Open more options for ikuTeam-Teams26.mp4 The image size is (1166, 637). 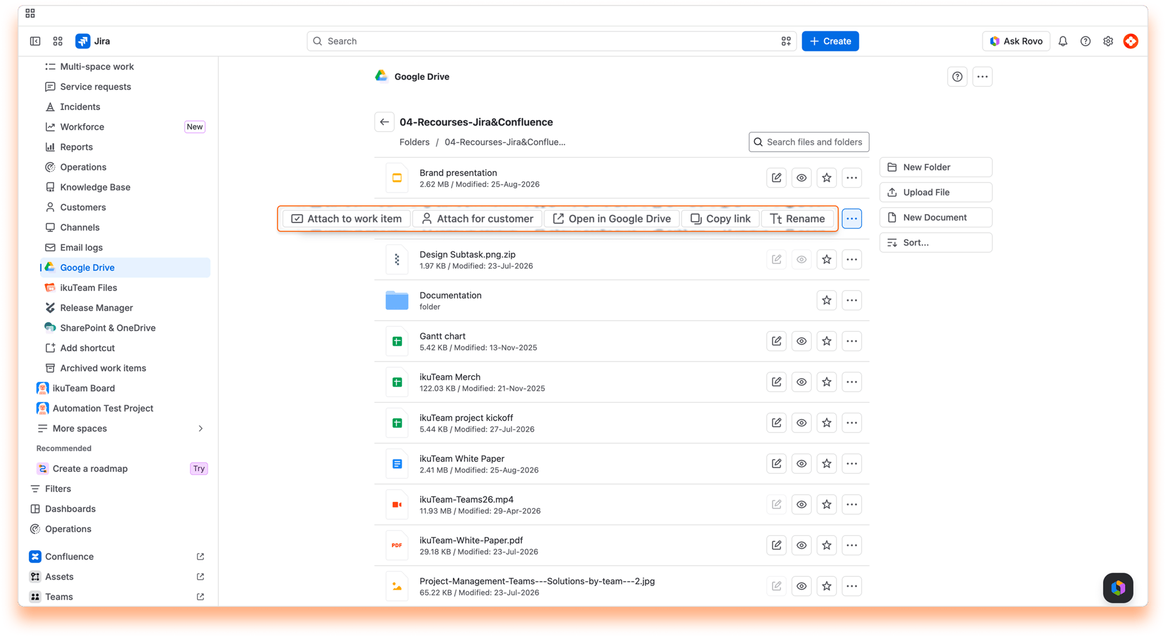tap(852, 504)
